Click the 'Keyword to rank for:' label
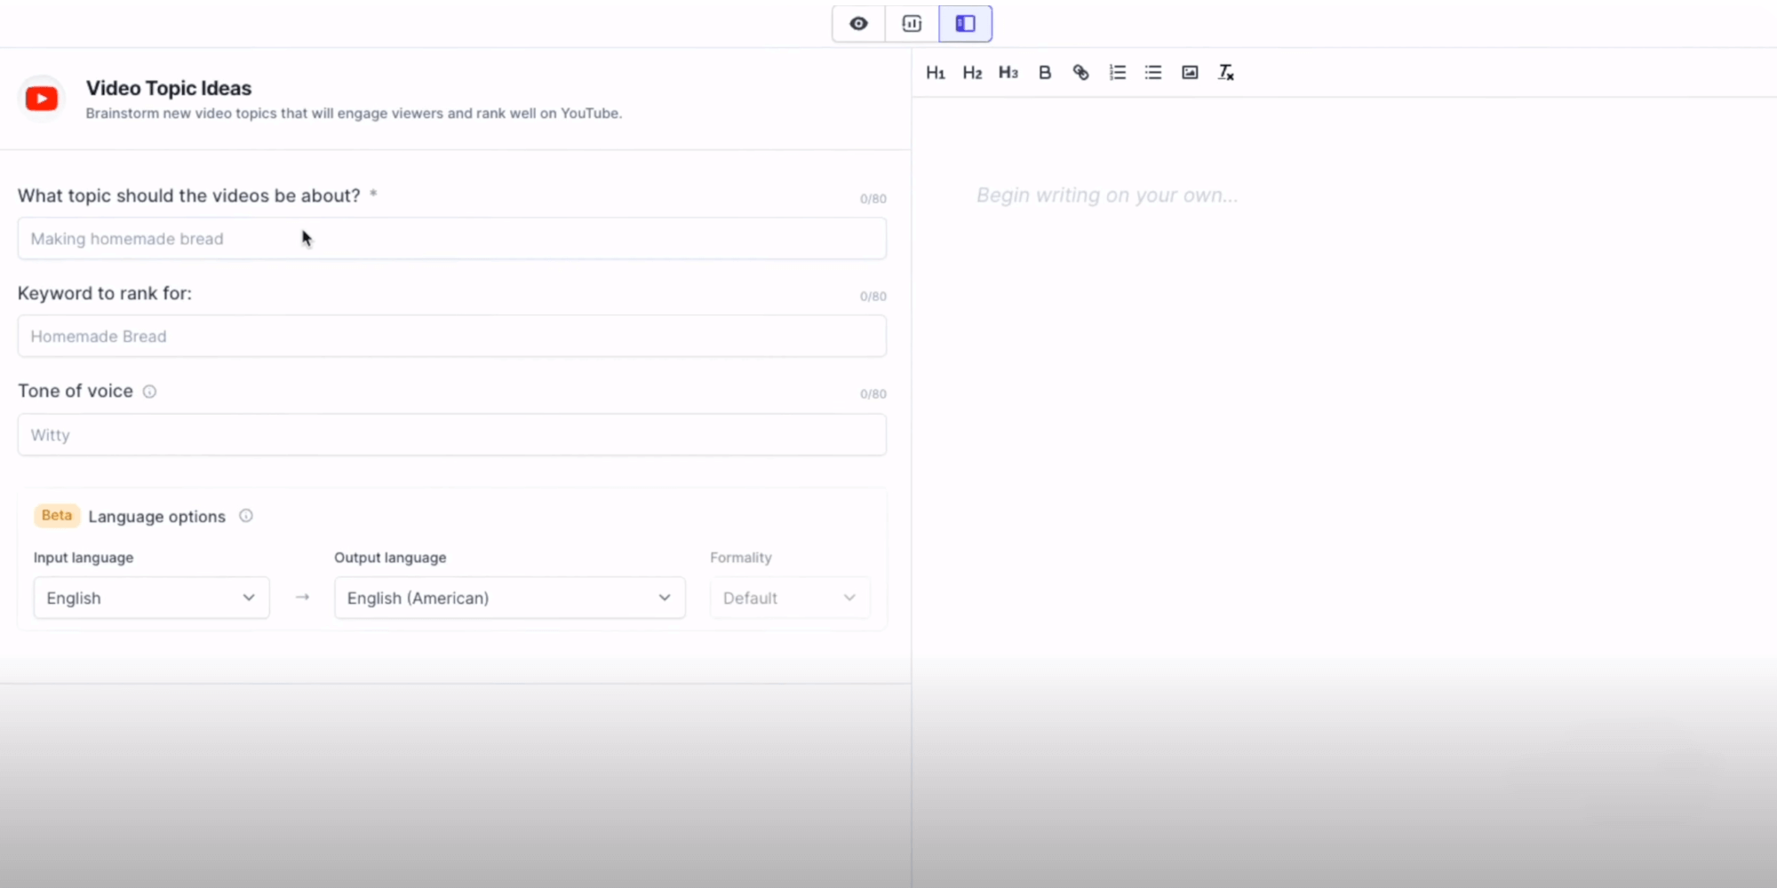 point(105,293)
